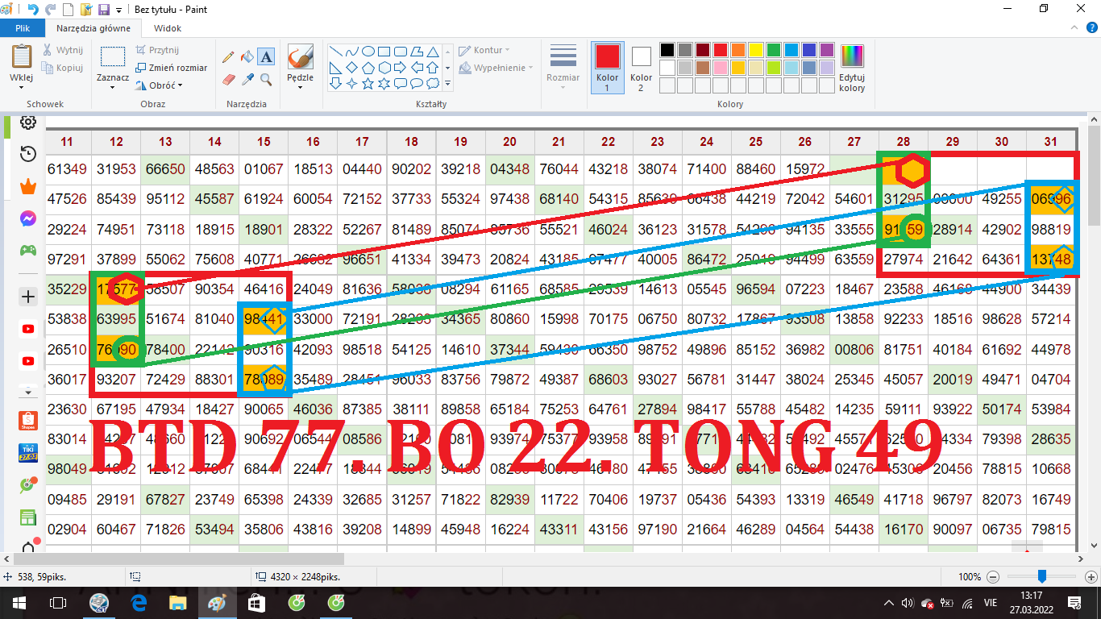Viewport: 1101px width, 619px height.
Task: Pick the Fill with color bucket tool
Action: point(247,56)
